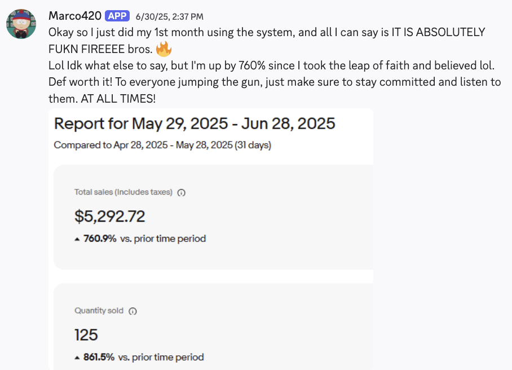This screenshot has height=370, width=512.
Task: Click the 760.9% percentage change text
Action: pos(100,239)
